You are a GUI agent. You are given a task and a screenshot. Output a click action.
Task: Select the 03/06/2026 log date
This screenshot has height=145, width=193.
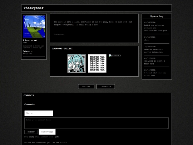(150, 23)
